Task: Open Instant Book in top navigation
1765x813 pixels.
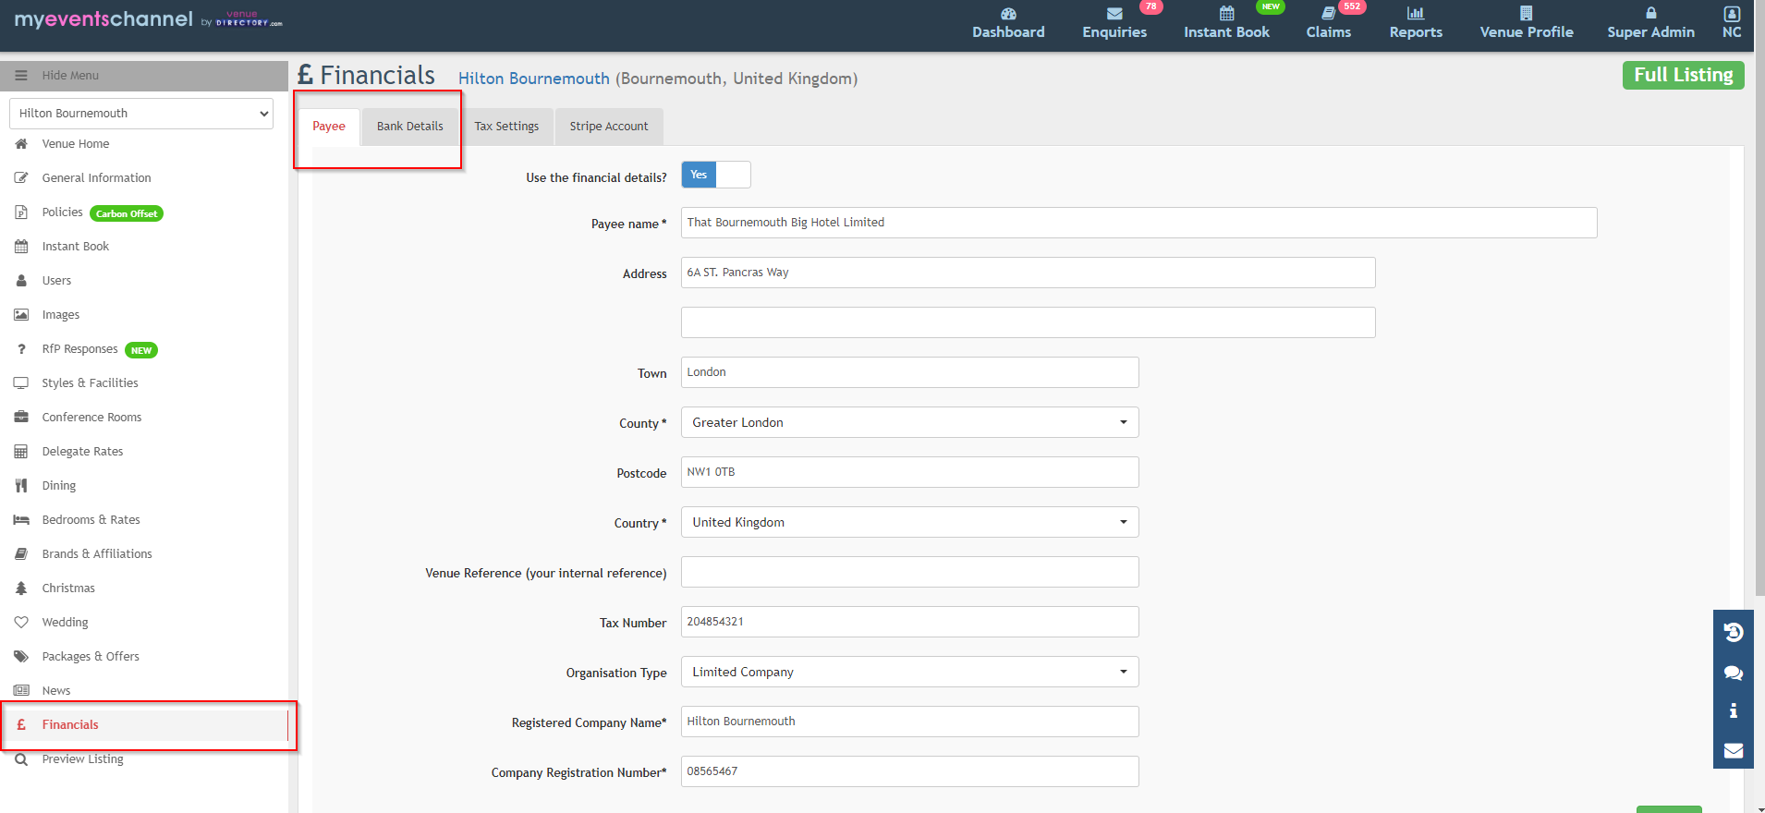Action: 1226,23
